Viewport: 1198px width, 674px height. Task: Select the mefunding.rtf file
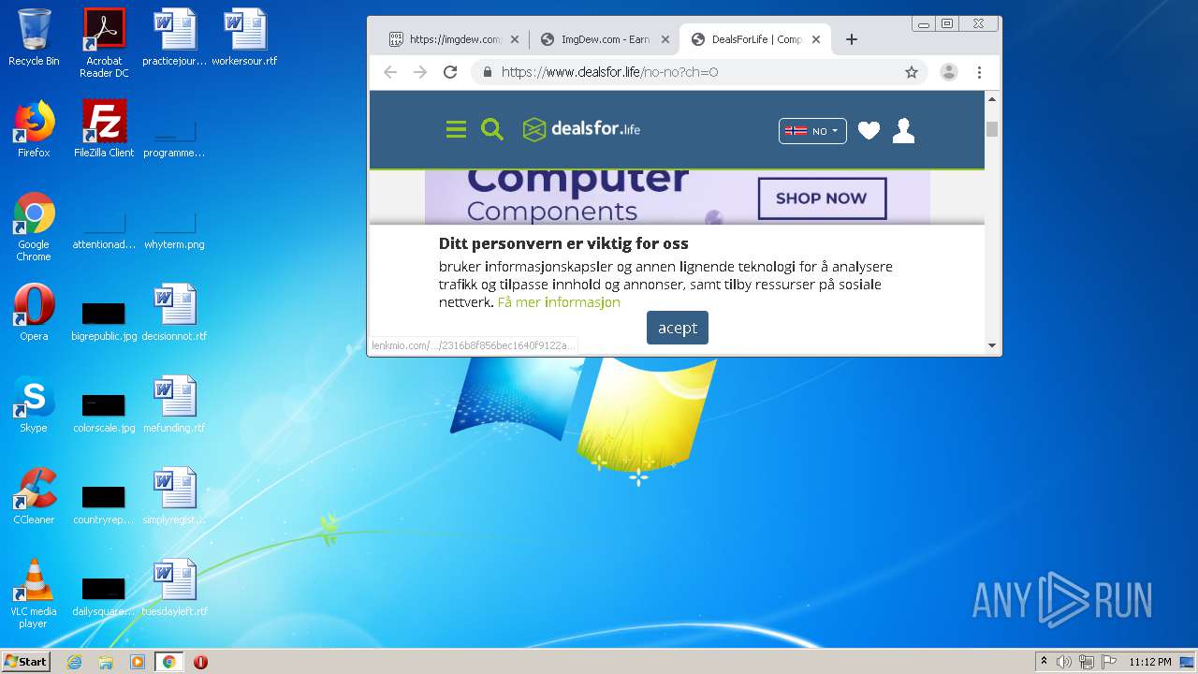coord(174,404)
